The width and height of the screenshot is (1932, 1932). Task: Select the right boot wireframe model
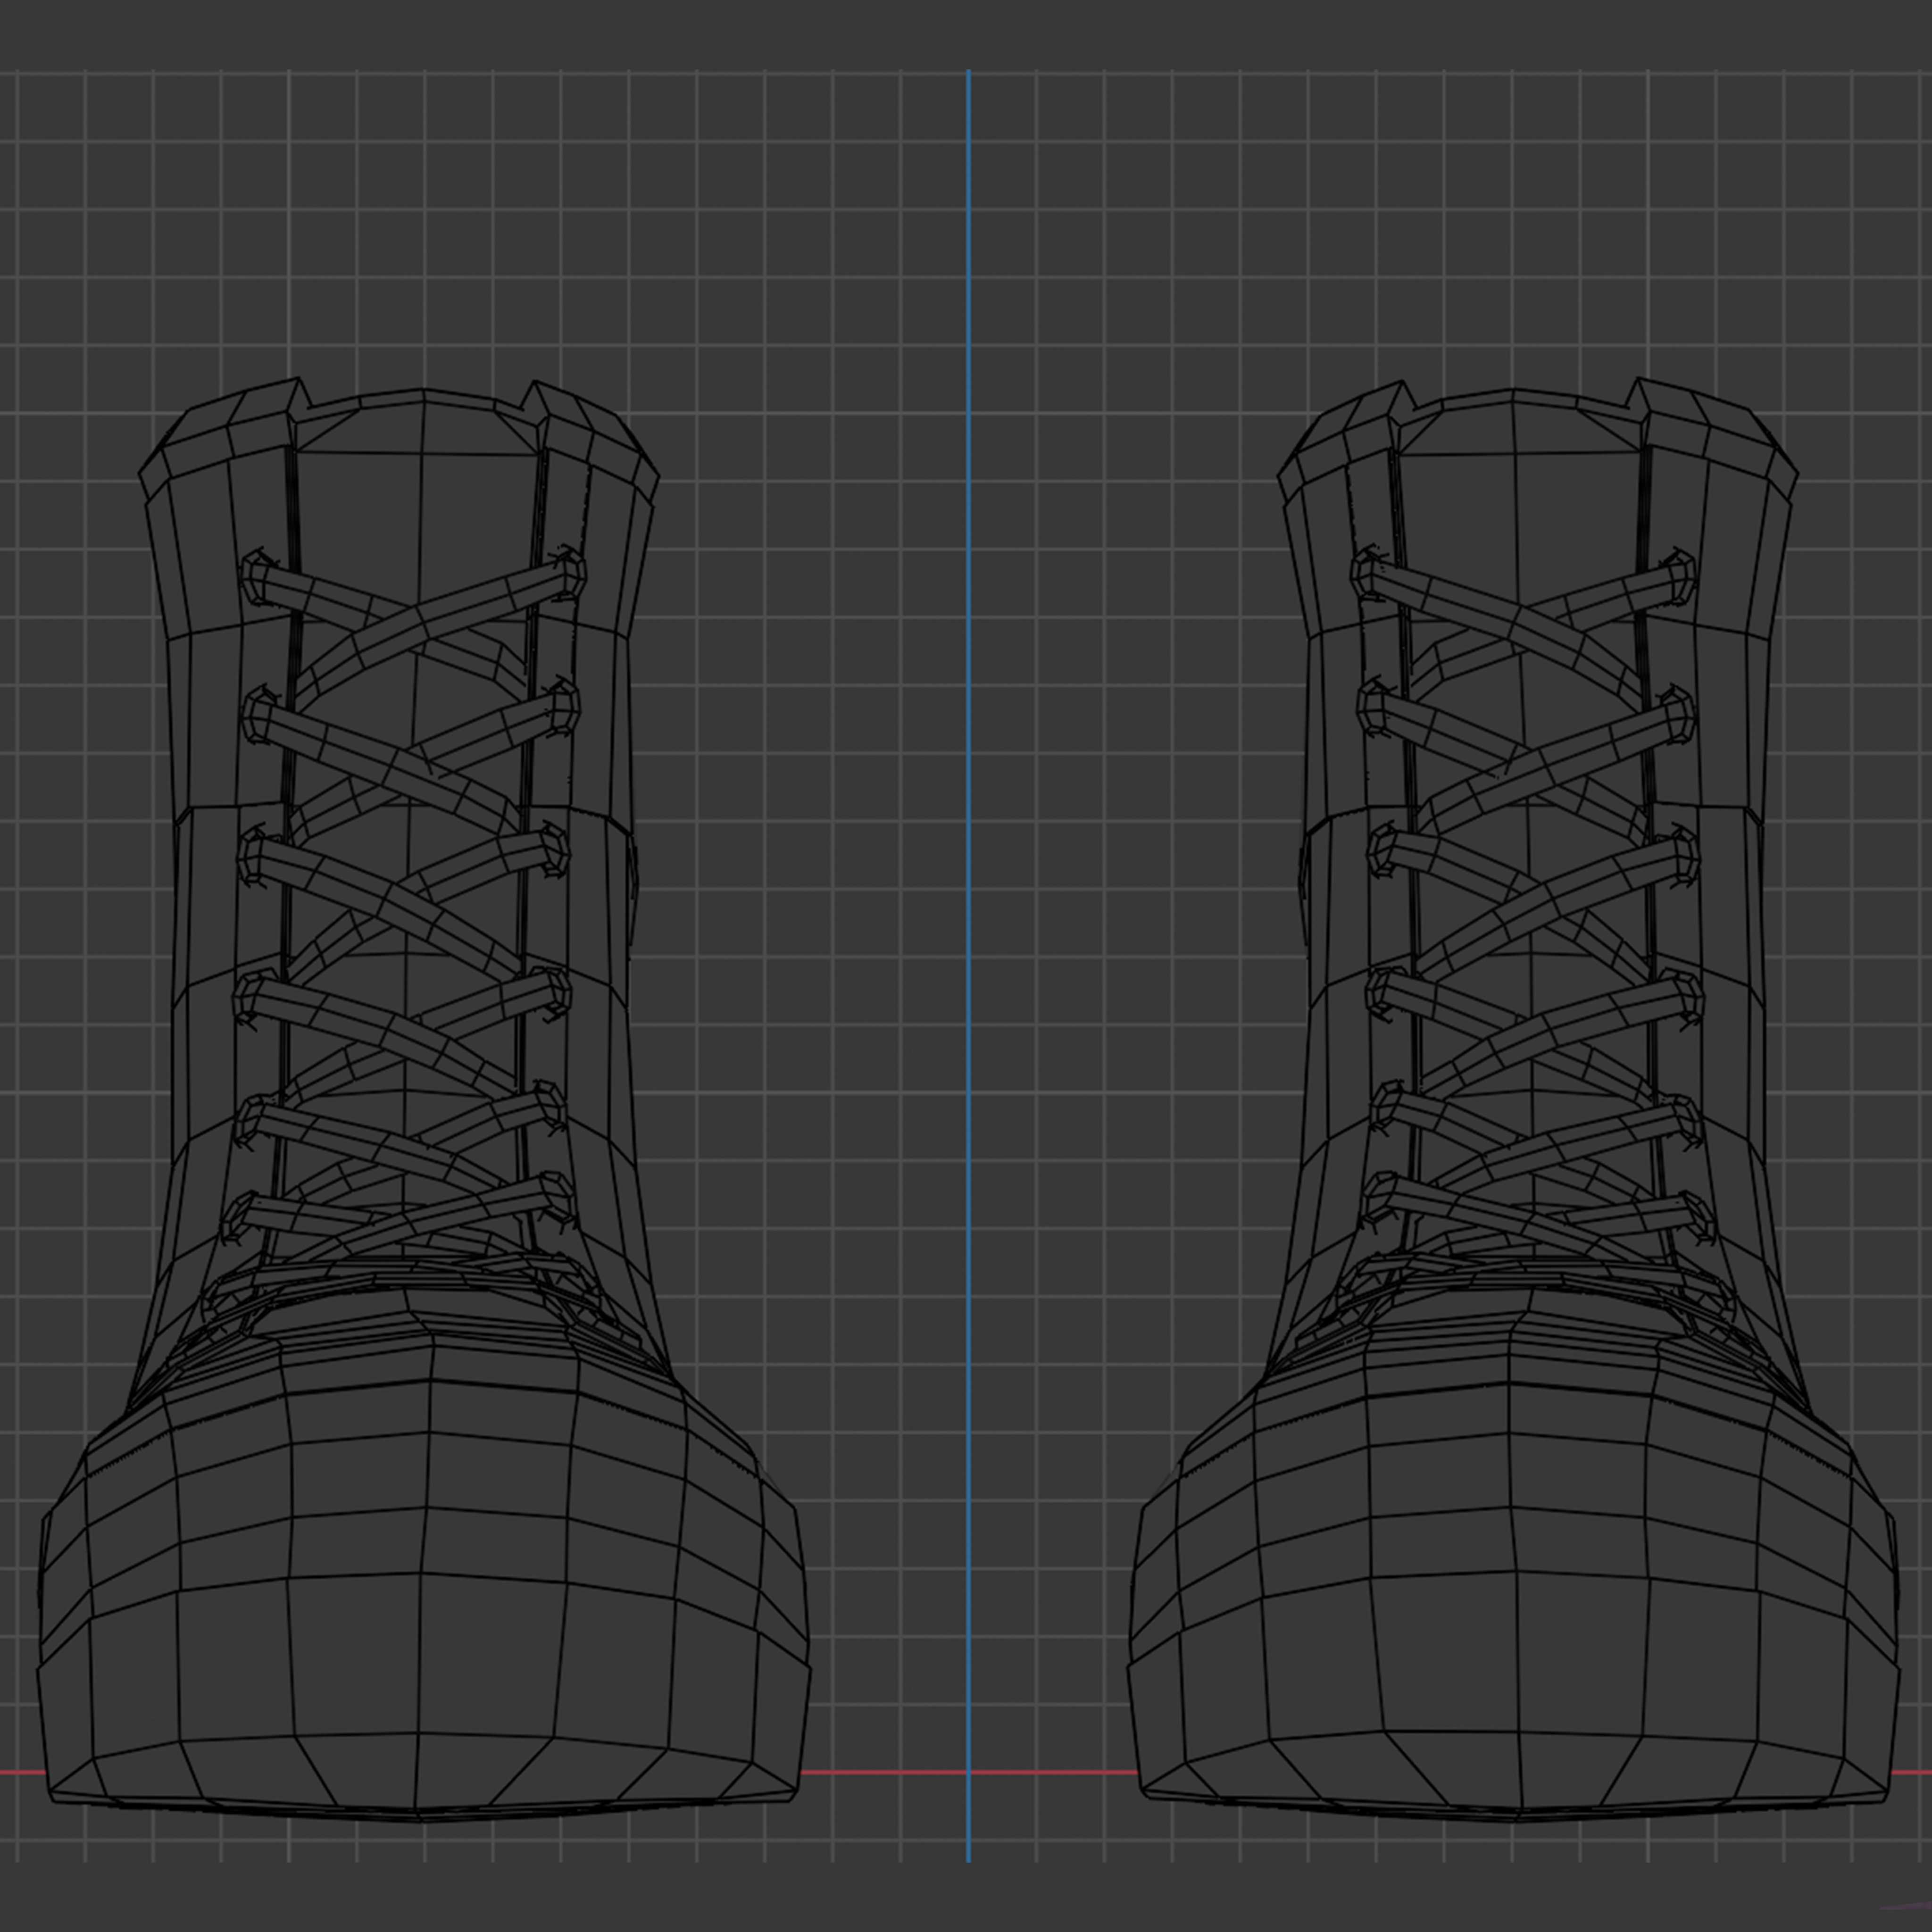click(x=1513, y=1100)
